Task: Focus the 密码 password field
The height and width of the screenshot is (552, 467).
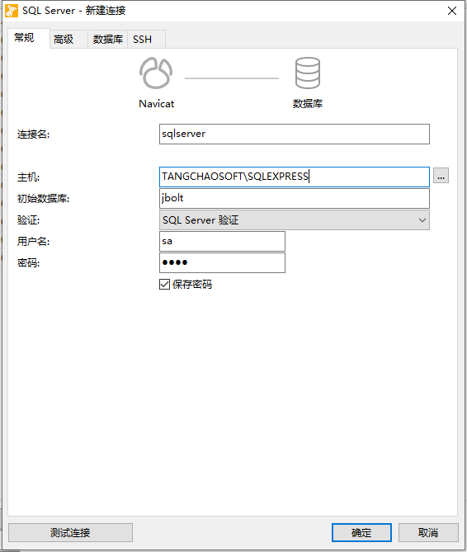Action: point(222,262)
